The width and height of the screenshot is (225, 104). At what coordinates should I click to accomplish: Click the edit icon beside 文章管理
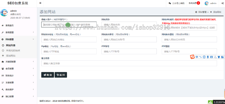tap(2, 83)
